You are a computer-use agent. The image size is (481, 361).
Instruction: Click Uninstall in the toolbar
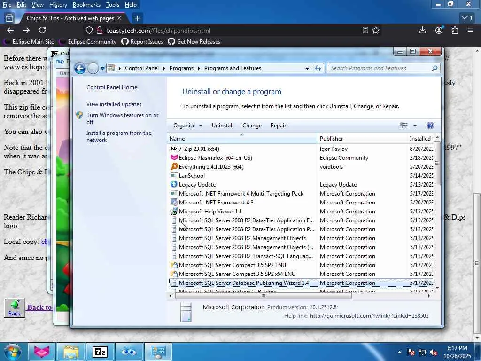click(x=222, y=126)
